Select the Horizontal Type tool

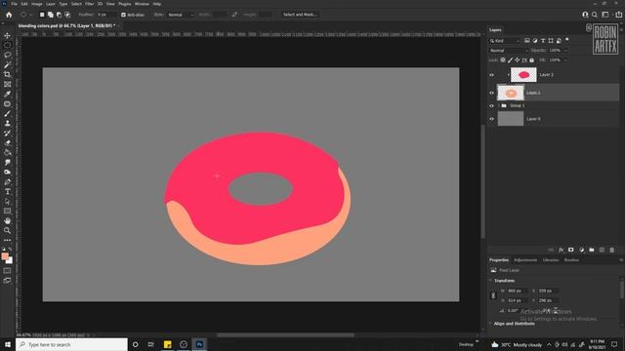[7, 191]
